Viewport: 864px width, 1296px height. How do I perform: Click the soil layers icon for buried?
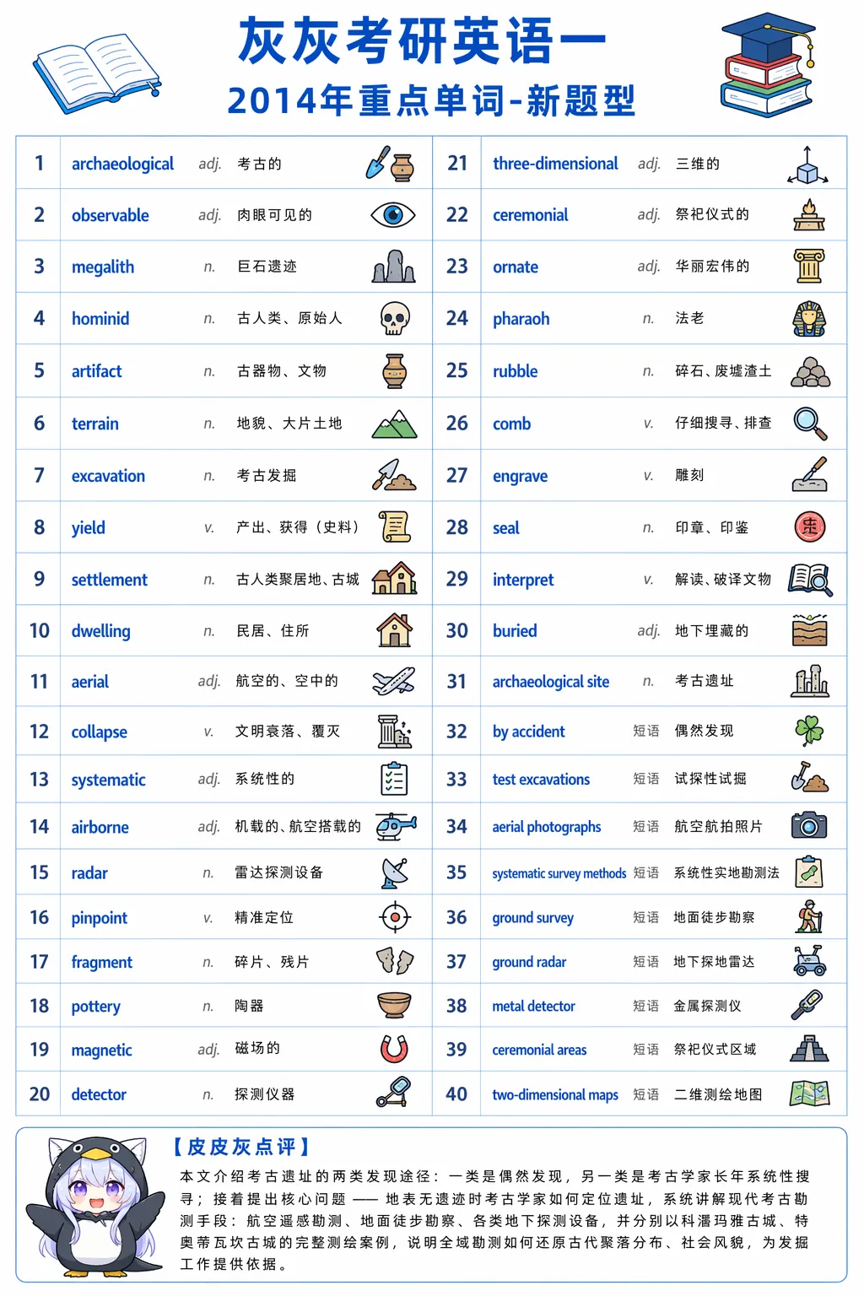coord(810,630)
